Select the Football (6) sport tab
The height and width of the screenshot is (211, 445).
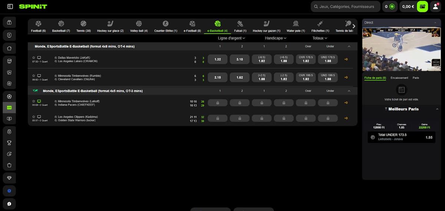pos(39,26)
